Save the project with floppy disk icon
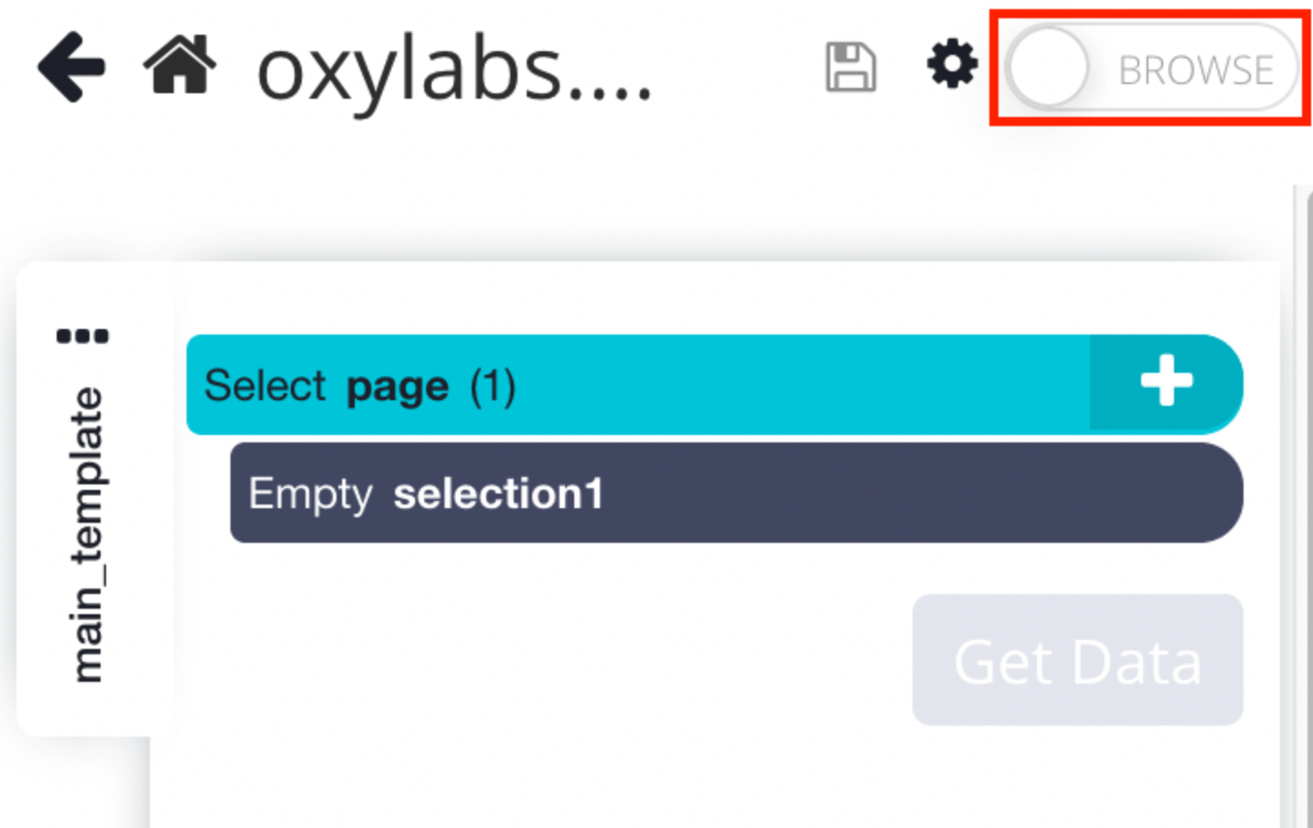The width and height of the screenshot is (1313, 828). point(850,67)
